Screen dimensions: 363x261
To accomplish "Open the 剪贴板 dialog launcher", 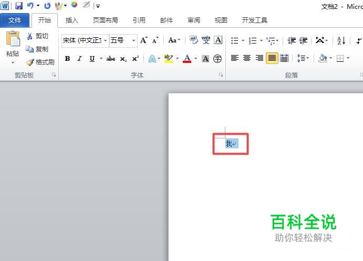I will (x=54, y=75).
